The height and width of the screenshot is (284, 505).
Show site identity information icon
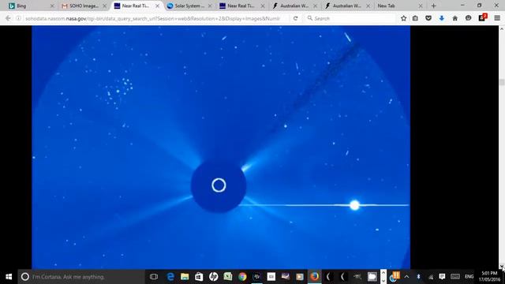(18, 18)
